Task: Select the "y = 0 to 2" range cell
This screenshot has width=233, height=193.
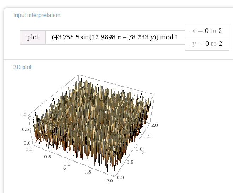Action: coord(207,44)
